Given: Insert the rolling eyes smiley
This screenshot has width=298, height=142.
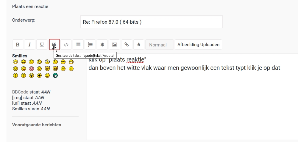Looking at the screenshot, I should (63, 69).
